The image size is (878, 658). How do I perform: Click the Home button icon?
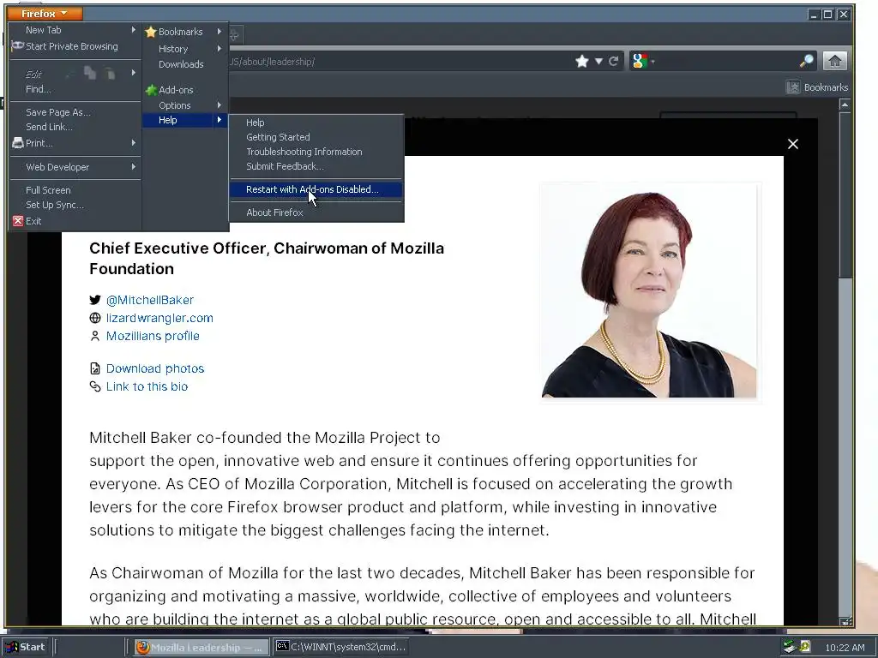tap(835, 61)
